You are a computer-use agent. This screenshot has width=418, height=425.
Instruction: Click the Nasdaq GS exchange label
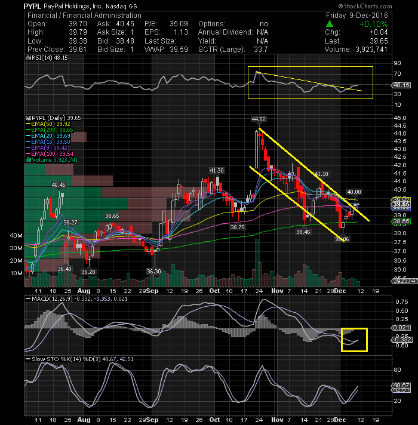tap(121, 6)
